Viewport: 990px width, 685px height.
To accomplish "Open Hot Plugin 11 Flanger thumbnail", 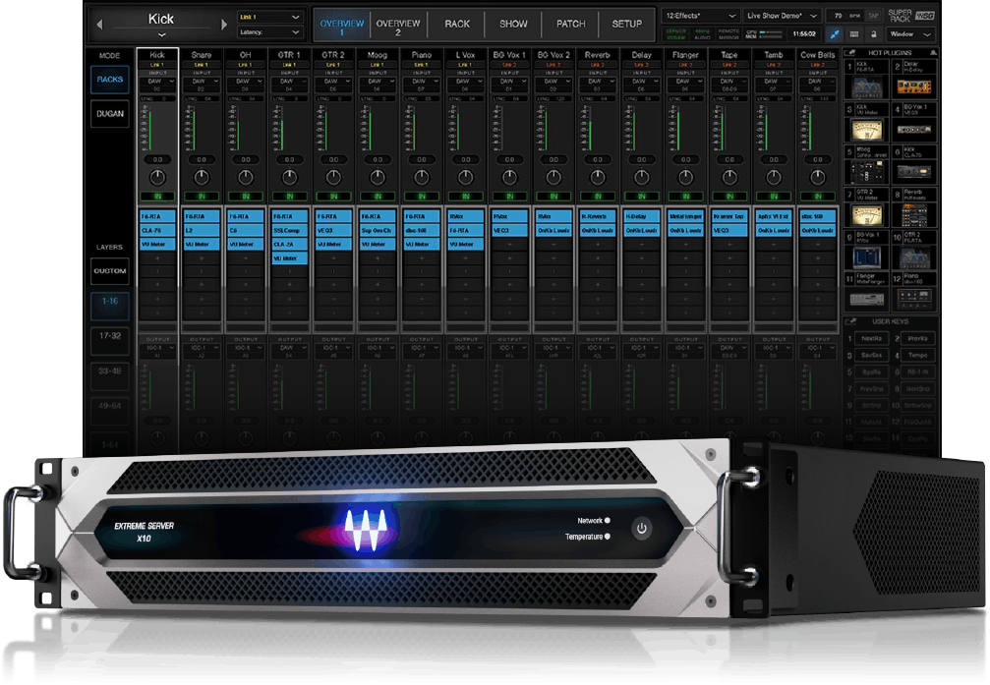I will pyautogui.click(x=867, y=298).
